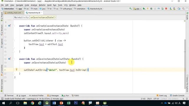The image size is (189, 106).
Task: Click the Search Everywhere magnifier icon
Action: pos(183,9)
